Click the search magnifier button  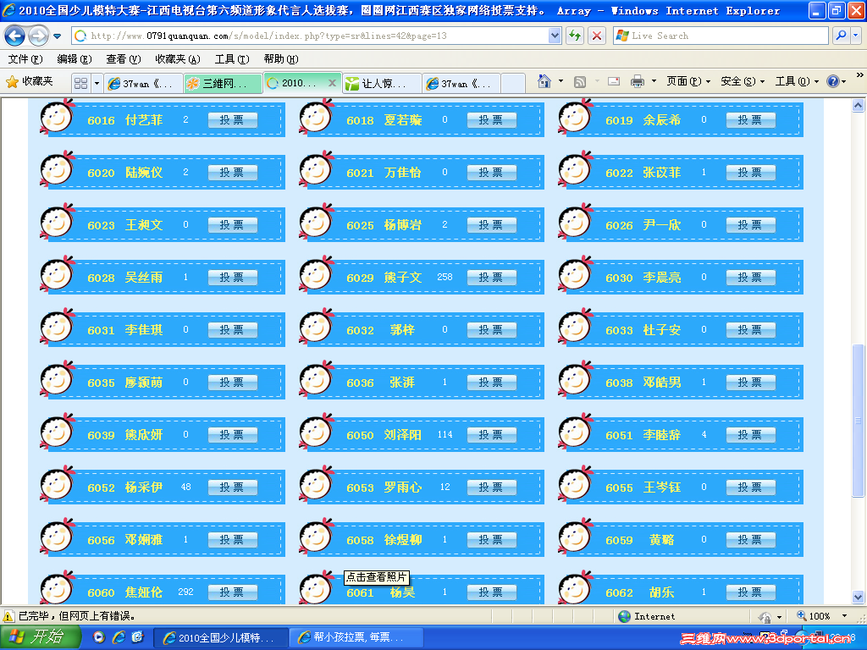pyautogui.click(x=841, y=36)
